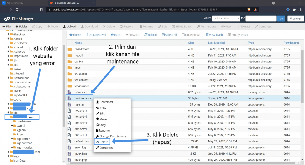Viewport: 305px width, 165px height.
Task: Click the Unselect All checkbox
Action: (x=183, y=35)
